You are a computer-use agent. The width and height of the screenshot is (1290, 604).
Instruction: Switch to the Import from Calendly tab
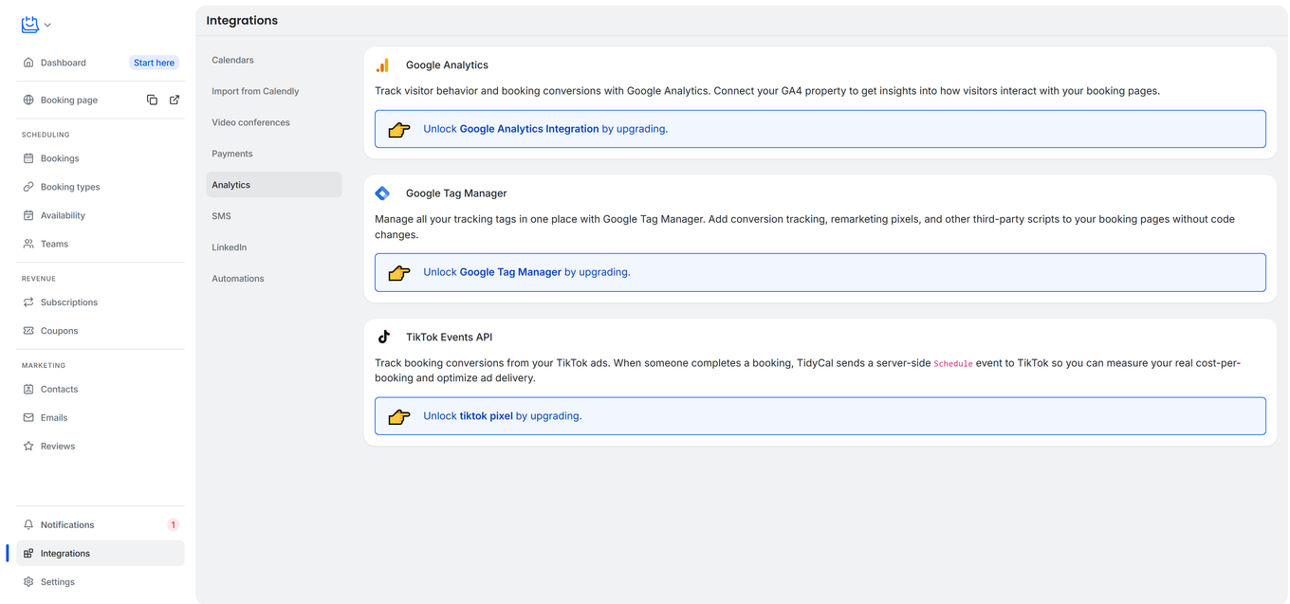click(x=274, y=91)
